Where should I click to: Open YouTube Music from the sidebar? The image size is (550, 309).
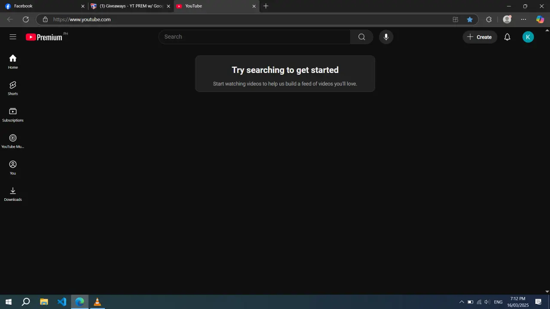pos(13,142)
